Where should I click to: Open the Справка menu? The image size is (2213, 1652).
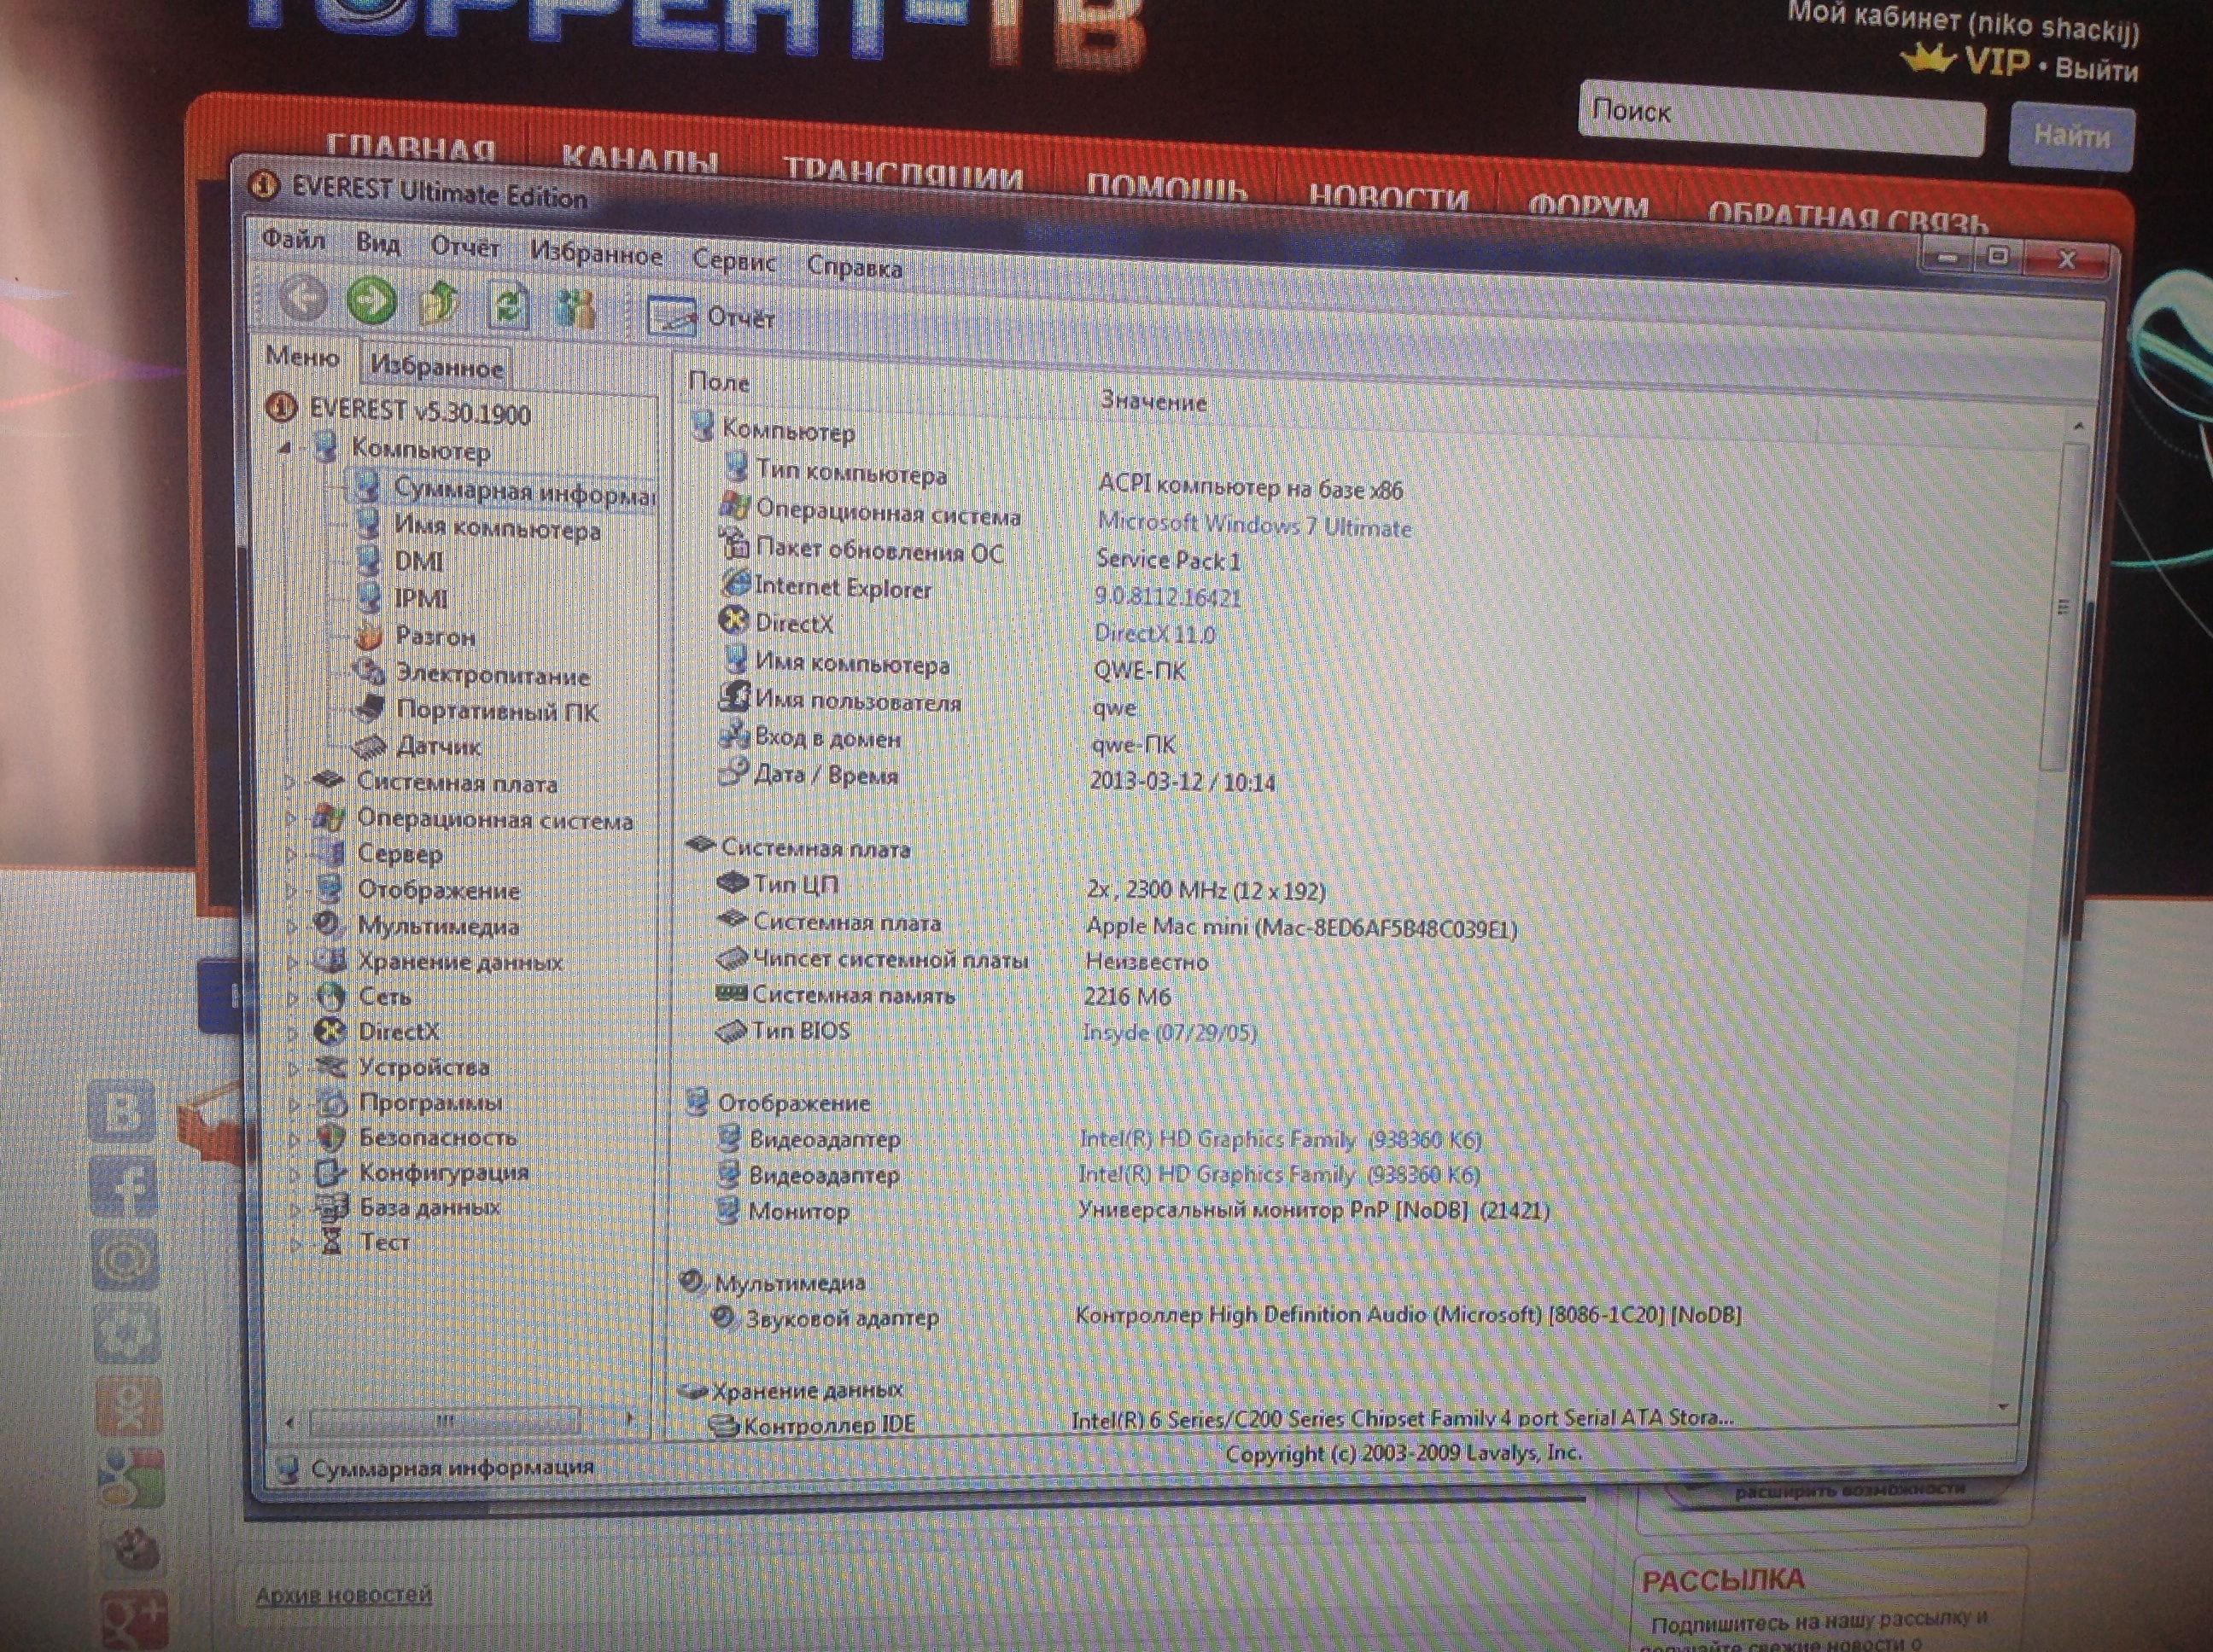[x=854, y=266]
